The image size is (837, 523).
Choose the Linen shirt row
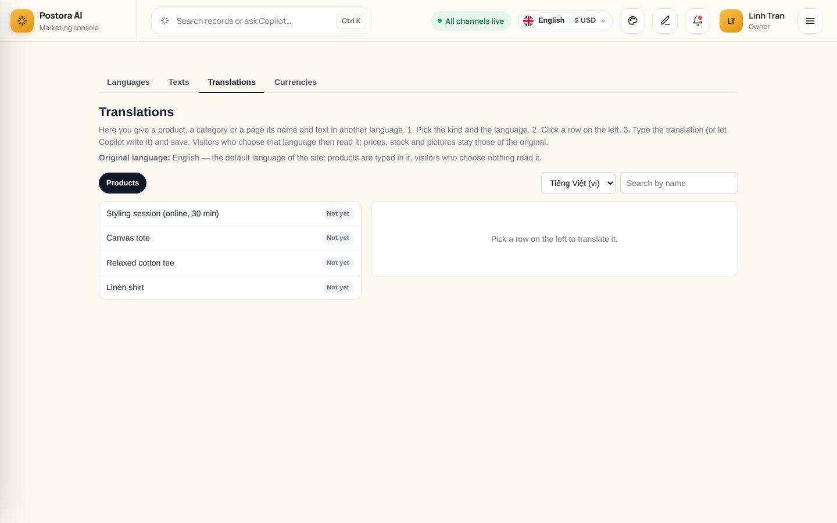[230, 287]
